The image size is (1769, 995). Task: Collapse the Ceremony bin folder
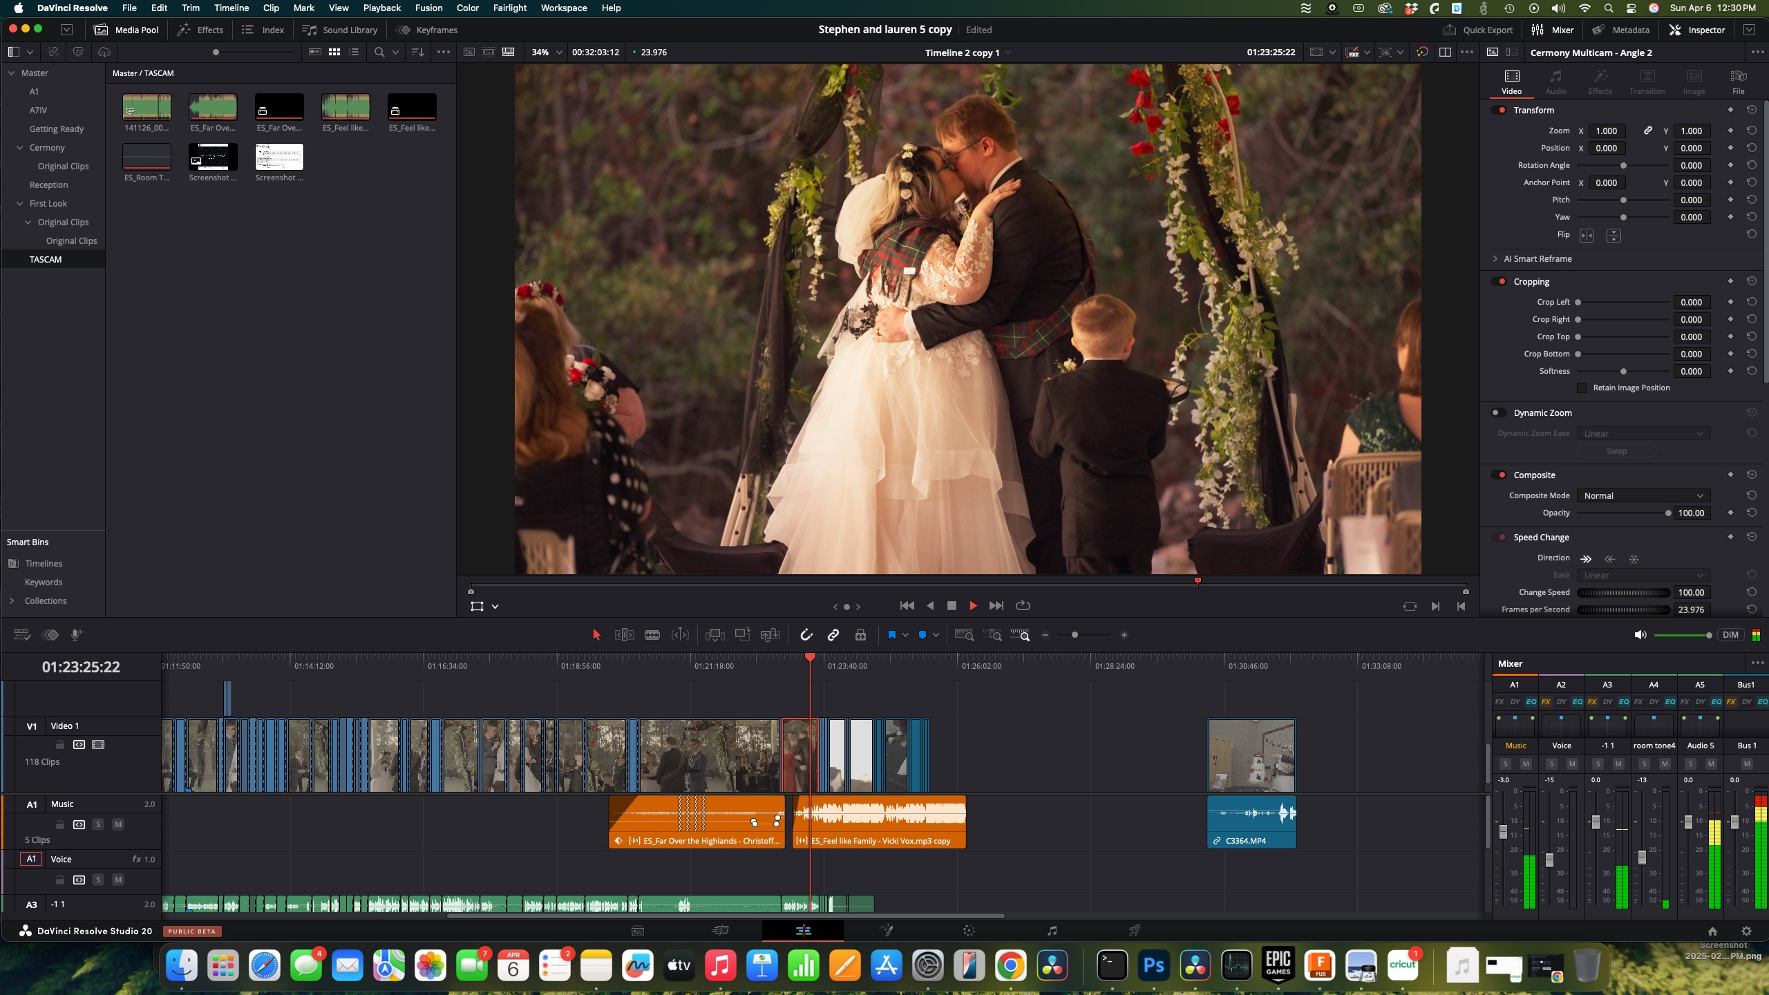click(19, 147)
